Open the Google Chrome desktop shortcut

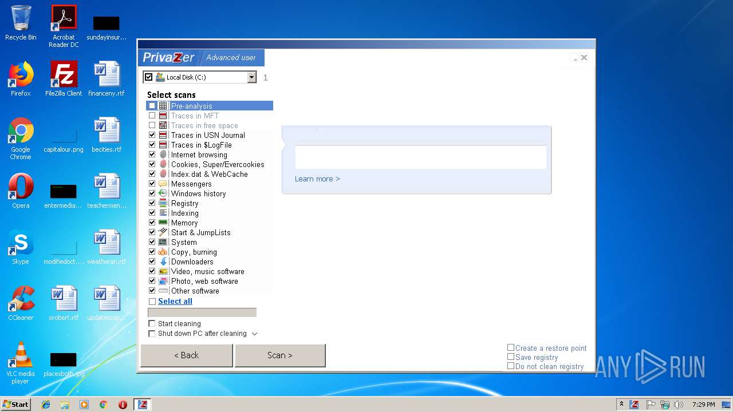tap(21, 138)
